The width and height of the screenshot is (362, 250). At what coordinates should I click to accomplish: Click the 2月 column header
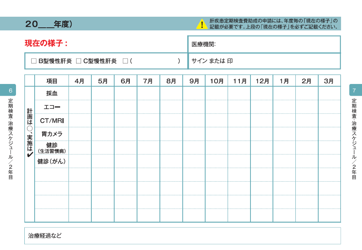pos(307,81)
